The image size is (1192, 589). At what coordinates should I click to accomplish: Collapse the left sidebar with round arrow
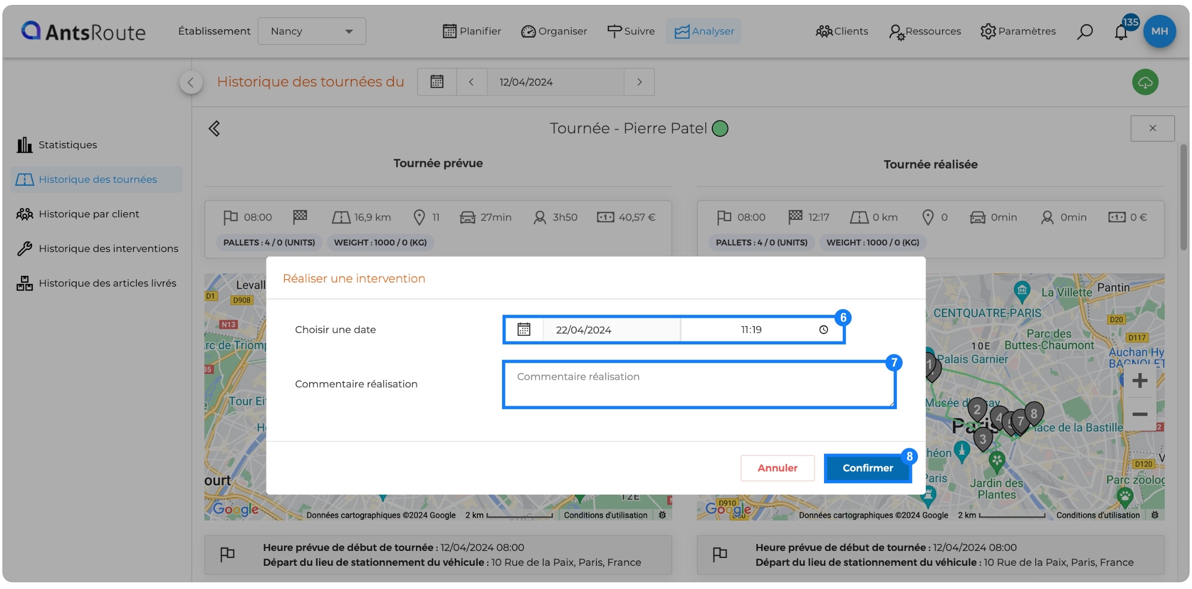click(x=191, y=83)
